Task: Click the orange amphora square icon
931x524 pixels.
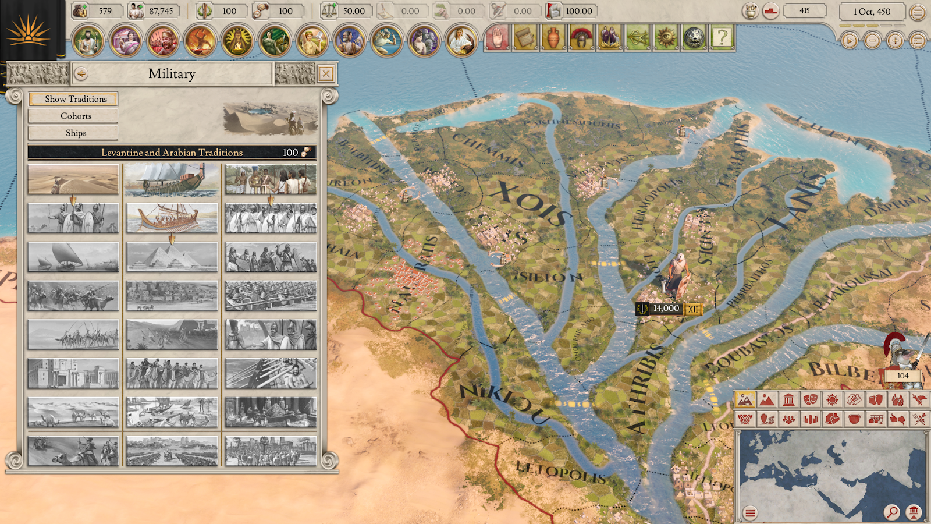Action: (x=553, y=38)
